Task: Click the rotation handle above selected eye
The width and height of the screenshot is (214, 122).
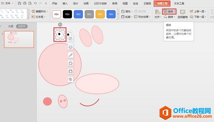Action: tap(60, 25)
